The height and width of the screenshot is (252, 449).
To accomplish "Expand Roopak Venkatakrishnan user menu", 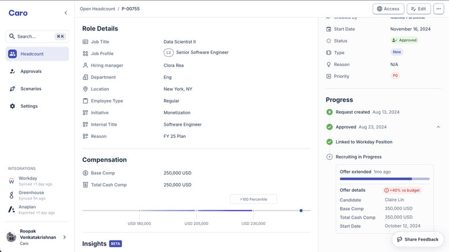I will 64,237.
